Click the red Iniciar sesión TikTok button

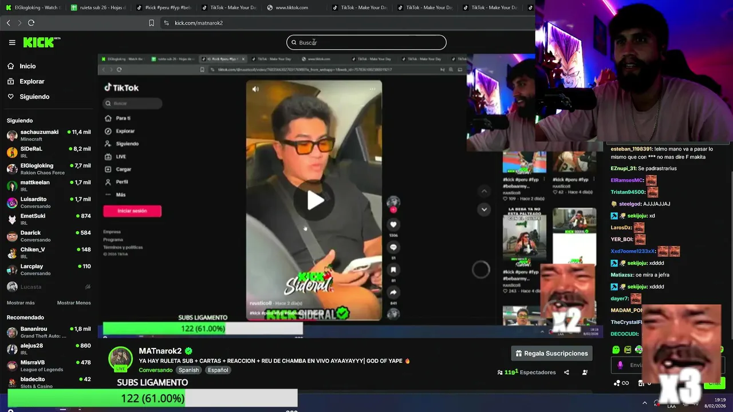[x=132, y=211]
